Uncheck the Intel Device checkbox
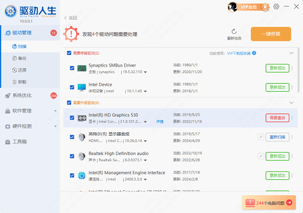The width and height of the screenshot is (303, 213). (x=72, y=87)
